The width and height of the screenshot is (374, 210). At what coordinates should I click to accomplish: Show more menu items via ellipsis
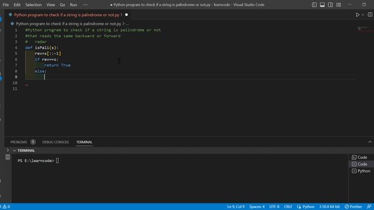tap(85, 5)
